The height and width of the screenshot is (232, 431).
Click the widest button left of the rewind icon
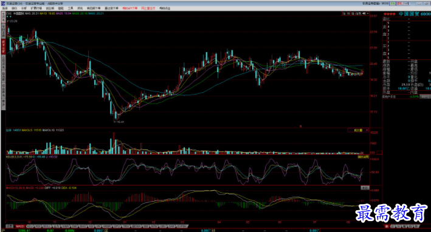tap(358, 13)
